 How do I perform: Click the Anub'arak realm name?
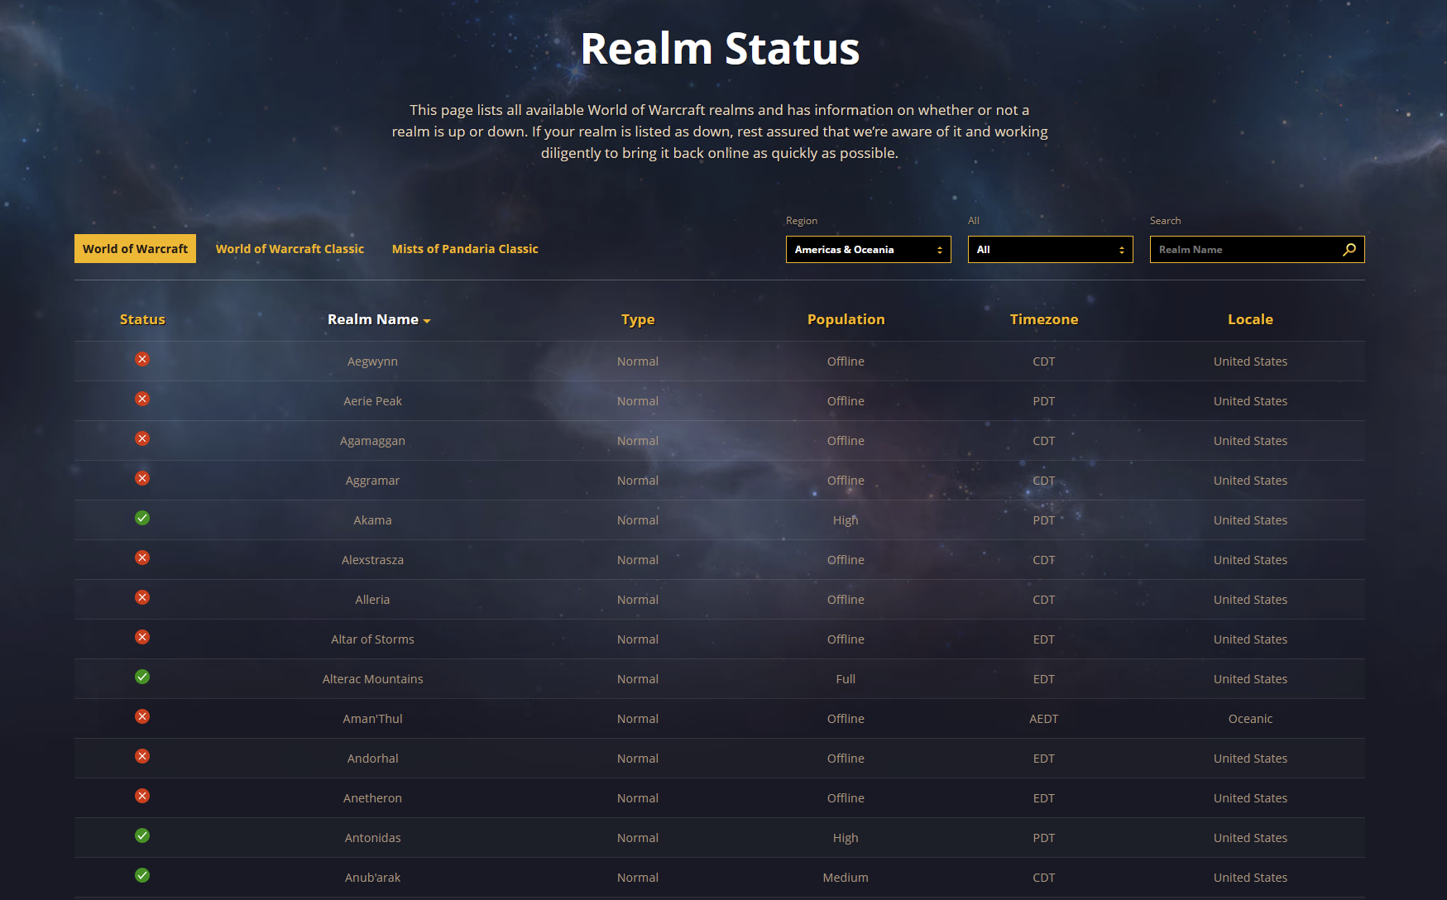tap(372, 878)
